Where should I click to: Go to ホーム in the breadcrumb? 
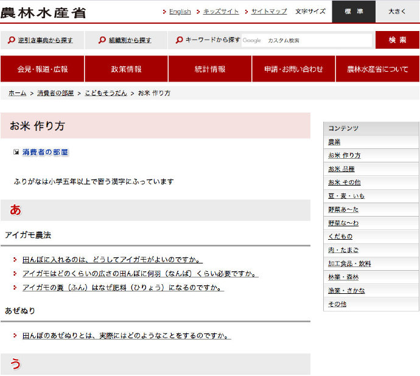click(18, 93)
